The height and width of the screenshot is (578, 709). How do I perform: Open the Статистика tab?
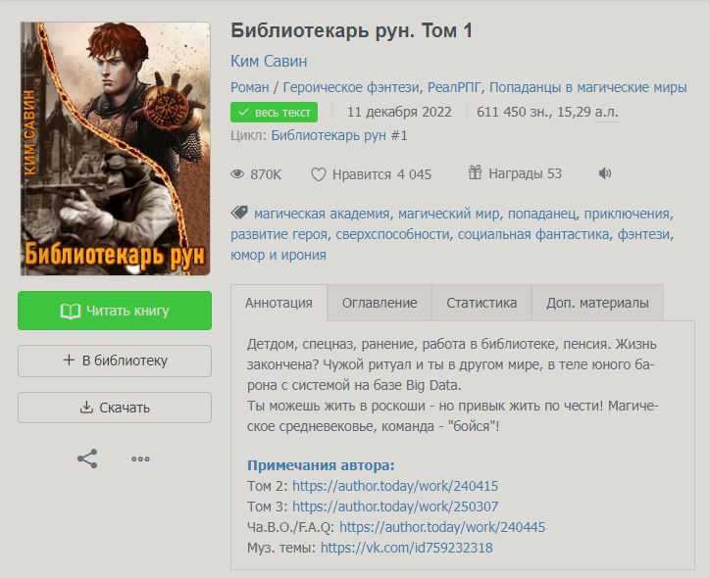(x=481, y=303)
